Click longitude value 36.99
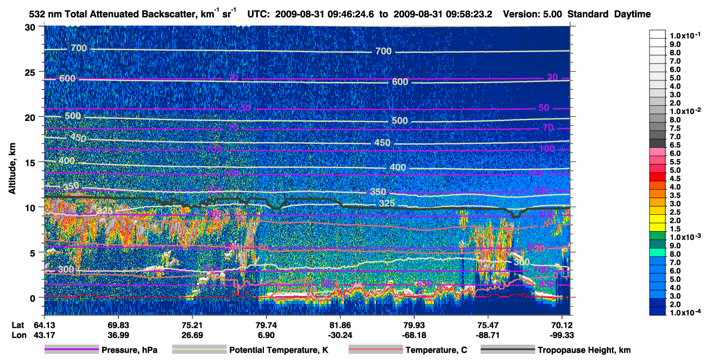 pyautogui.click(x=118, y=335)
